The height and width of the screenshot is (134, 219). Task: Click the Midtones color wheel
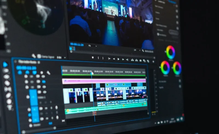tap(171, 52)
